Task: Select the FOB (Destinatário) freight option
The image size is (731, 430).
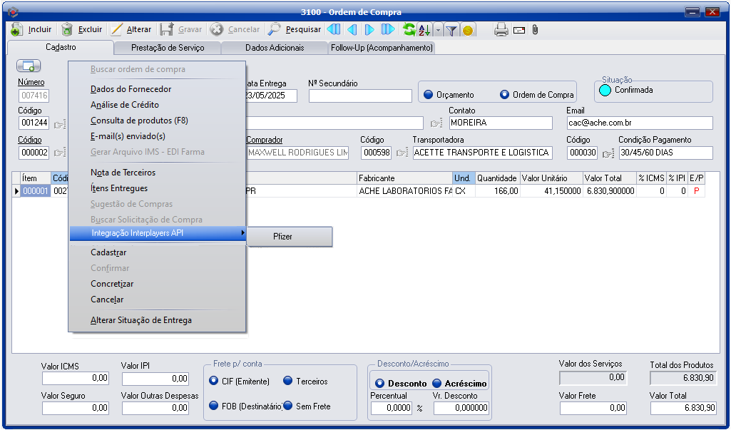Action: coord(214,406)
